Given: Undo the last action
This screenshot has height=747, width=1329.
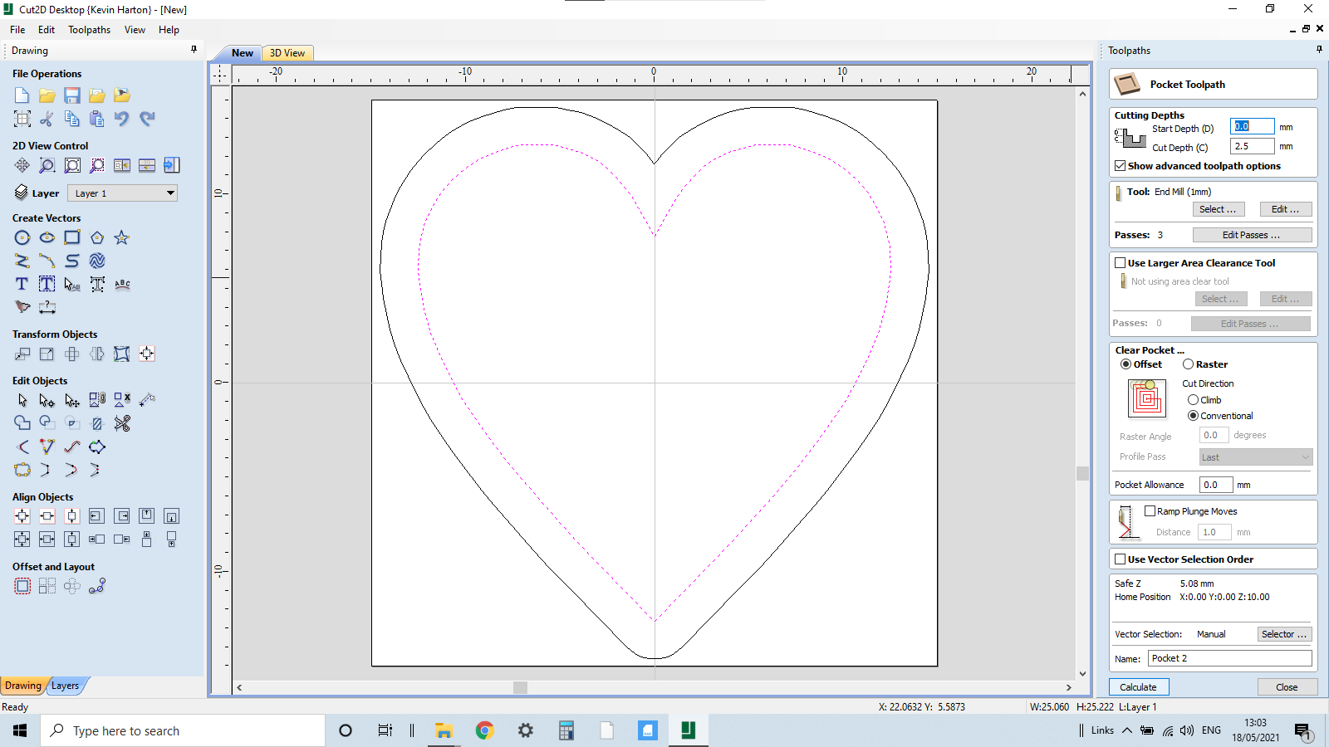Looking at the screenshot, I should (122, 119).
